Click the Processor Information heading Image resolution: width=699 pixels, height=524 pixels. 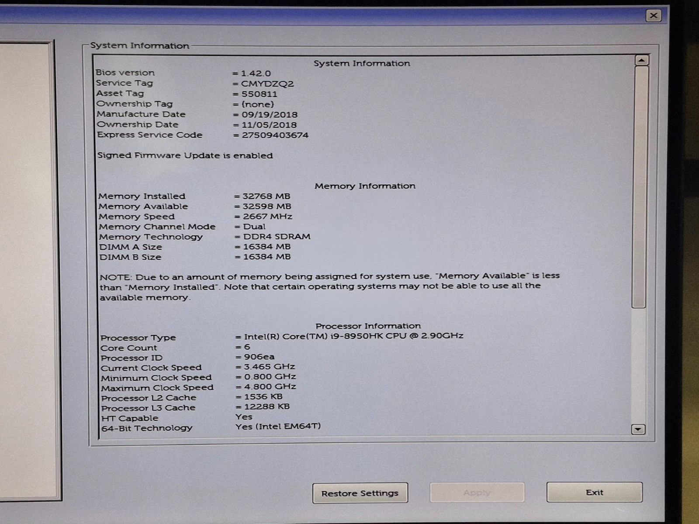[x=368, y=326]
